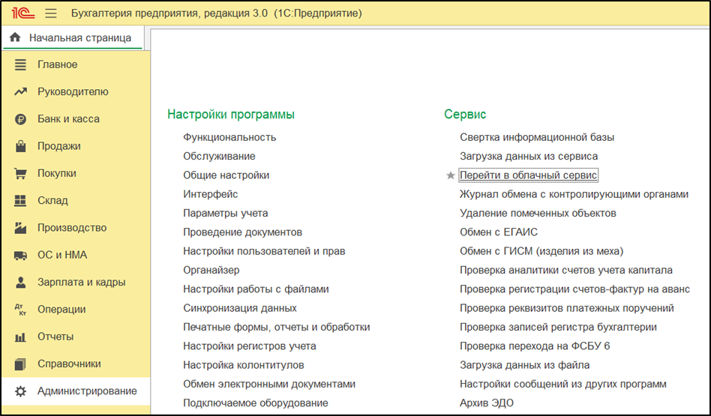Open the Обслуживание link
Viewport: 711px width, 416px height.
coord(219,157)
